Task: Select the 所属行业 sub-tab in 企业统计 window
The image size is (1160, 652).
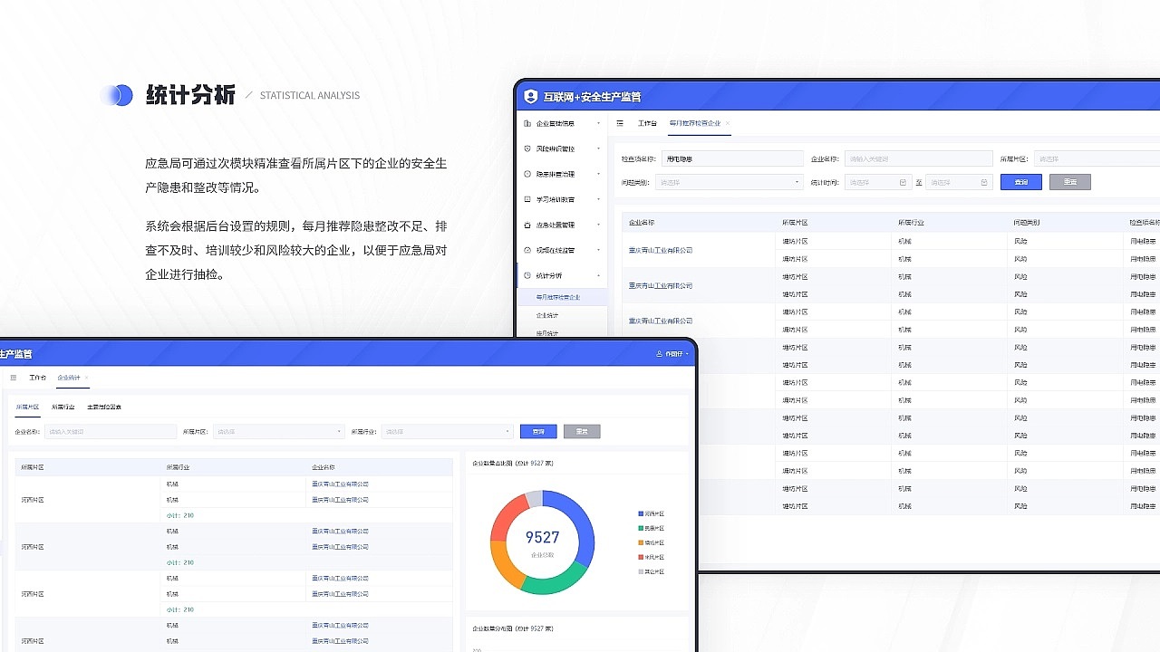Action: tap(63, 407)
